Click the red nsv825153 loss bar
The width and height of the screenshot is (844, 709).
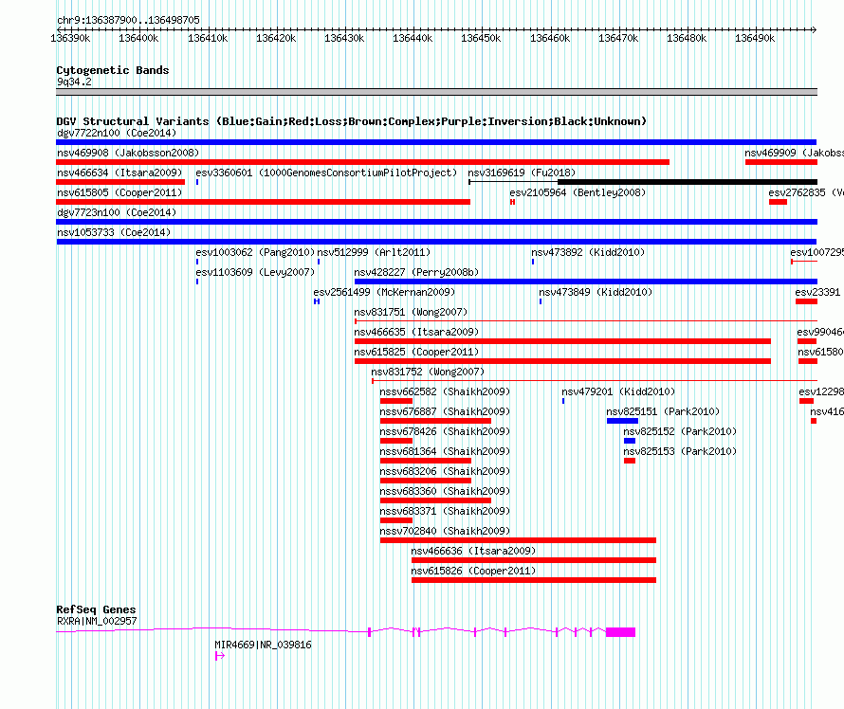(x=630, y=461)
